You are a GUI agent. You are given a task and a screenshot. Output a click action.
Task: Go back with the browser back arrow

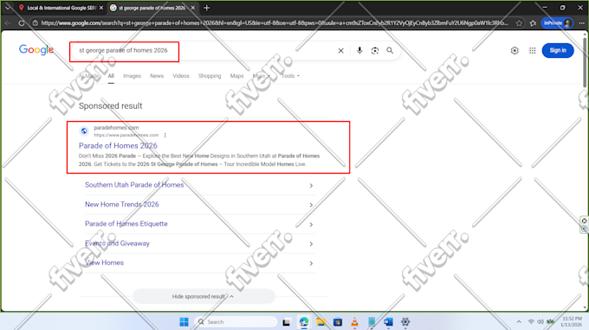tap(8, 23)
